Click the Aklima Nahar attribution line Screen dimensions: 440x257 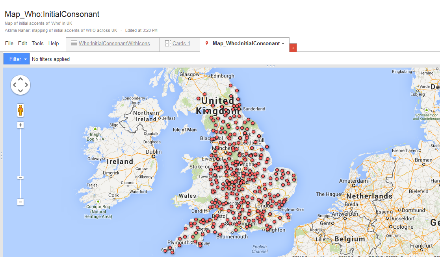tap(61, 30)
